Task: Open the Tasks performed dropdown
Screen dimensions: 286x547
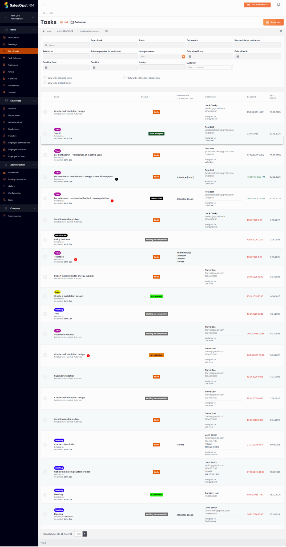Action: (162, 57)
